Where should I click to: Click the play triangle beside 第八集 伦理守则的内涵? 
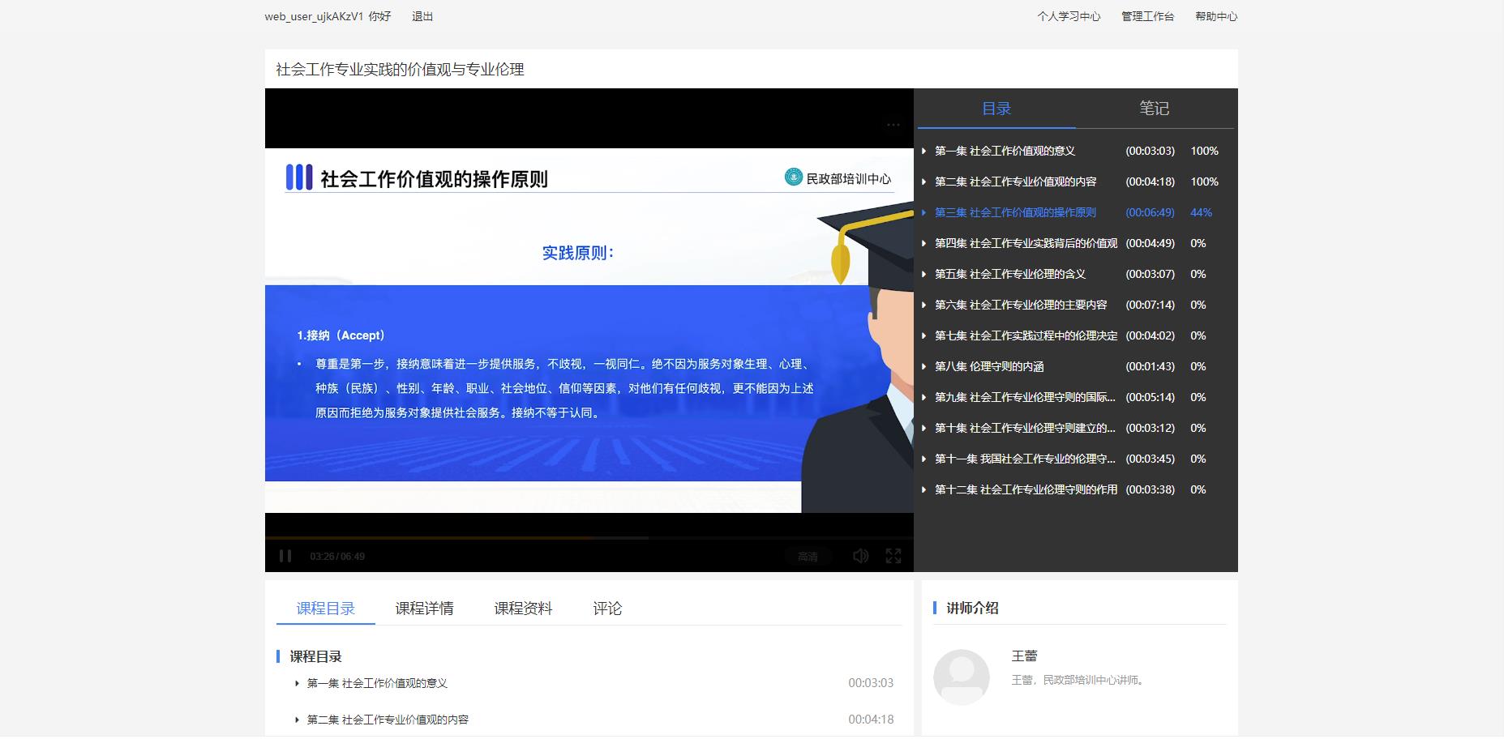pos(925,366)
